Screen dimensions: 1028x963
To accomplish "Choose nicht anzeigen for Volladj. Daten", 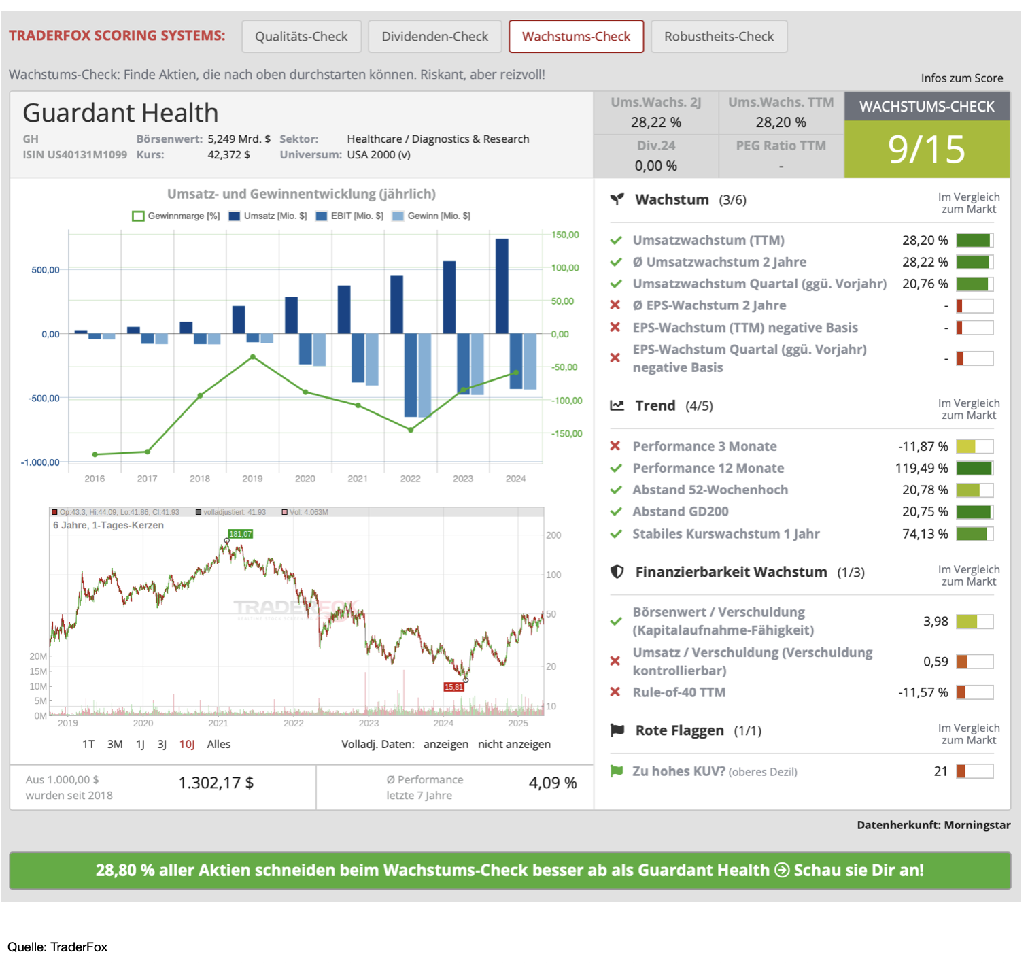I will click(x=514, y=744).
